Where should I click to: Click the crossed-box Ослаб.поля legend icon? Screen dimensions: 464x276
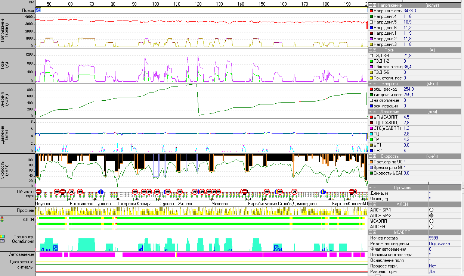2,241
